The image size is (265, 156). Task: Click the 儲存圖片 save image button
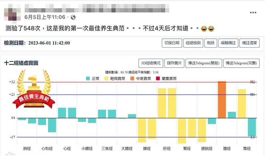click(174, 63)
